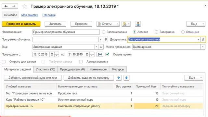Click Добавить электронный курс или тест

[33, 78]
